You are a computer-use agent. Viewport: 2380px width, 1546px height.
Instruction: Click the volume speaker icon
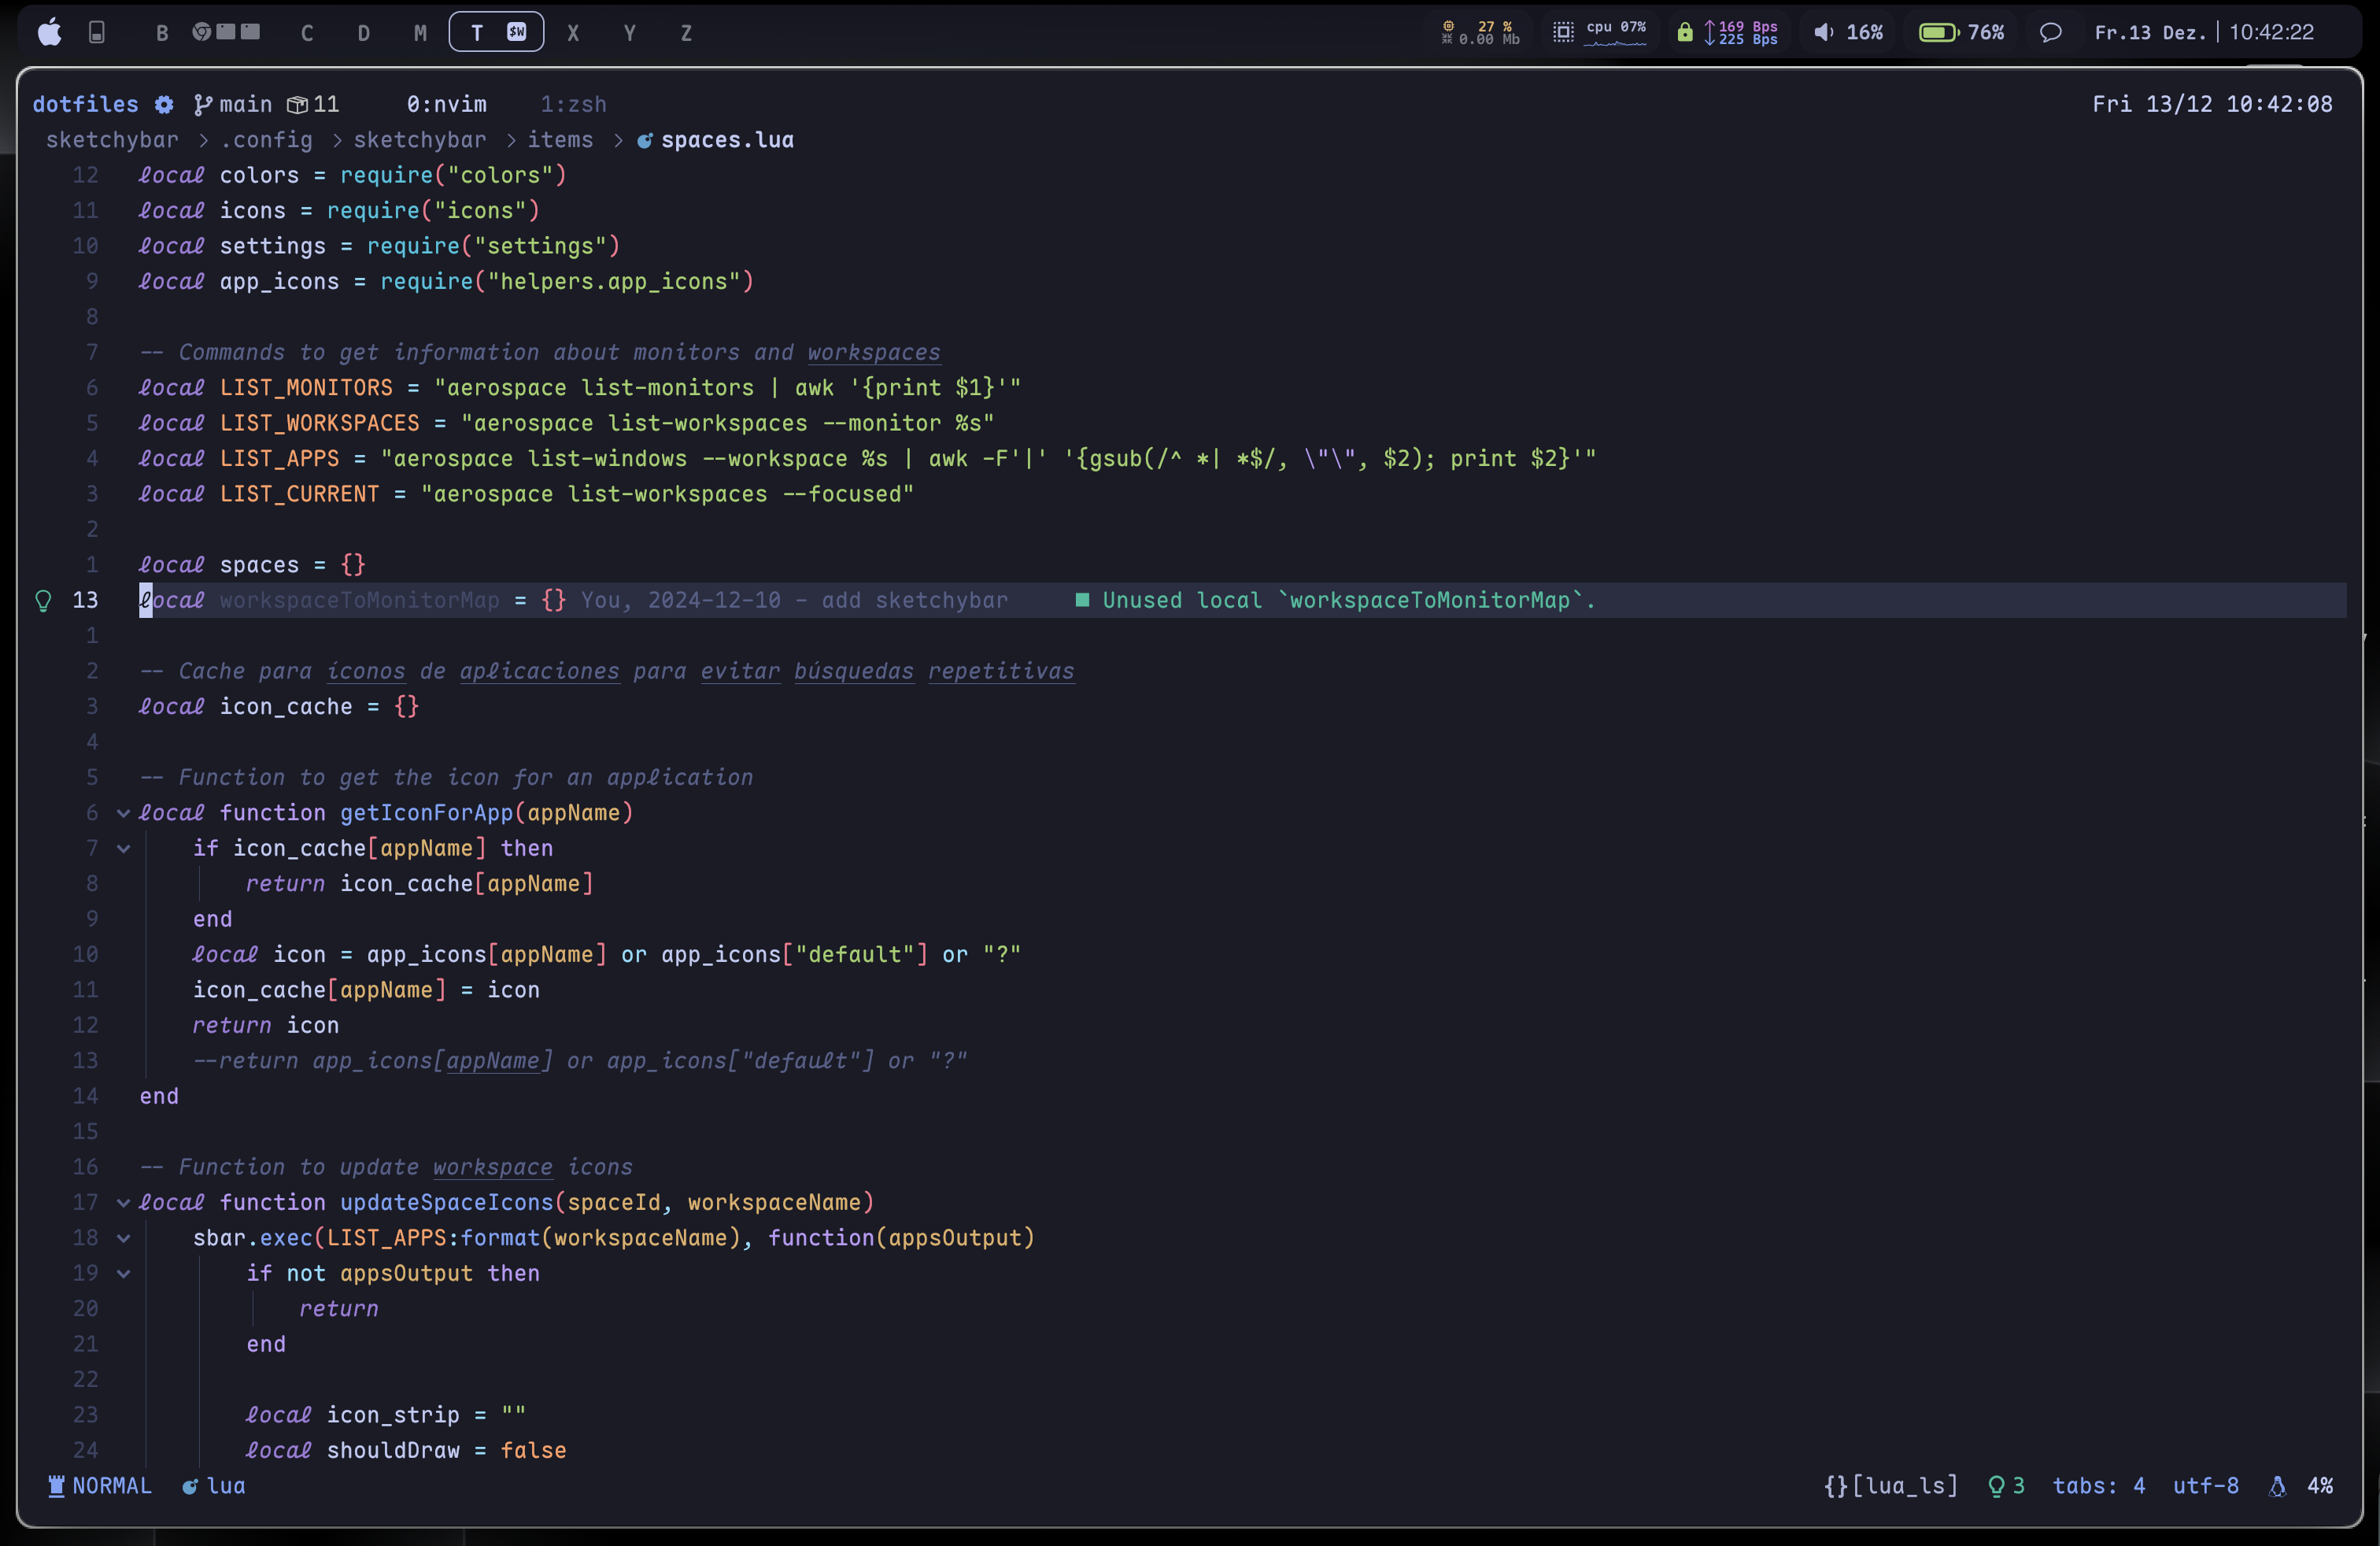point(1824,32)
